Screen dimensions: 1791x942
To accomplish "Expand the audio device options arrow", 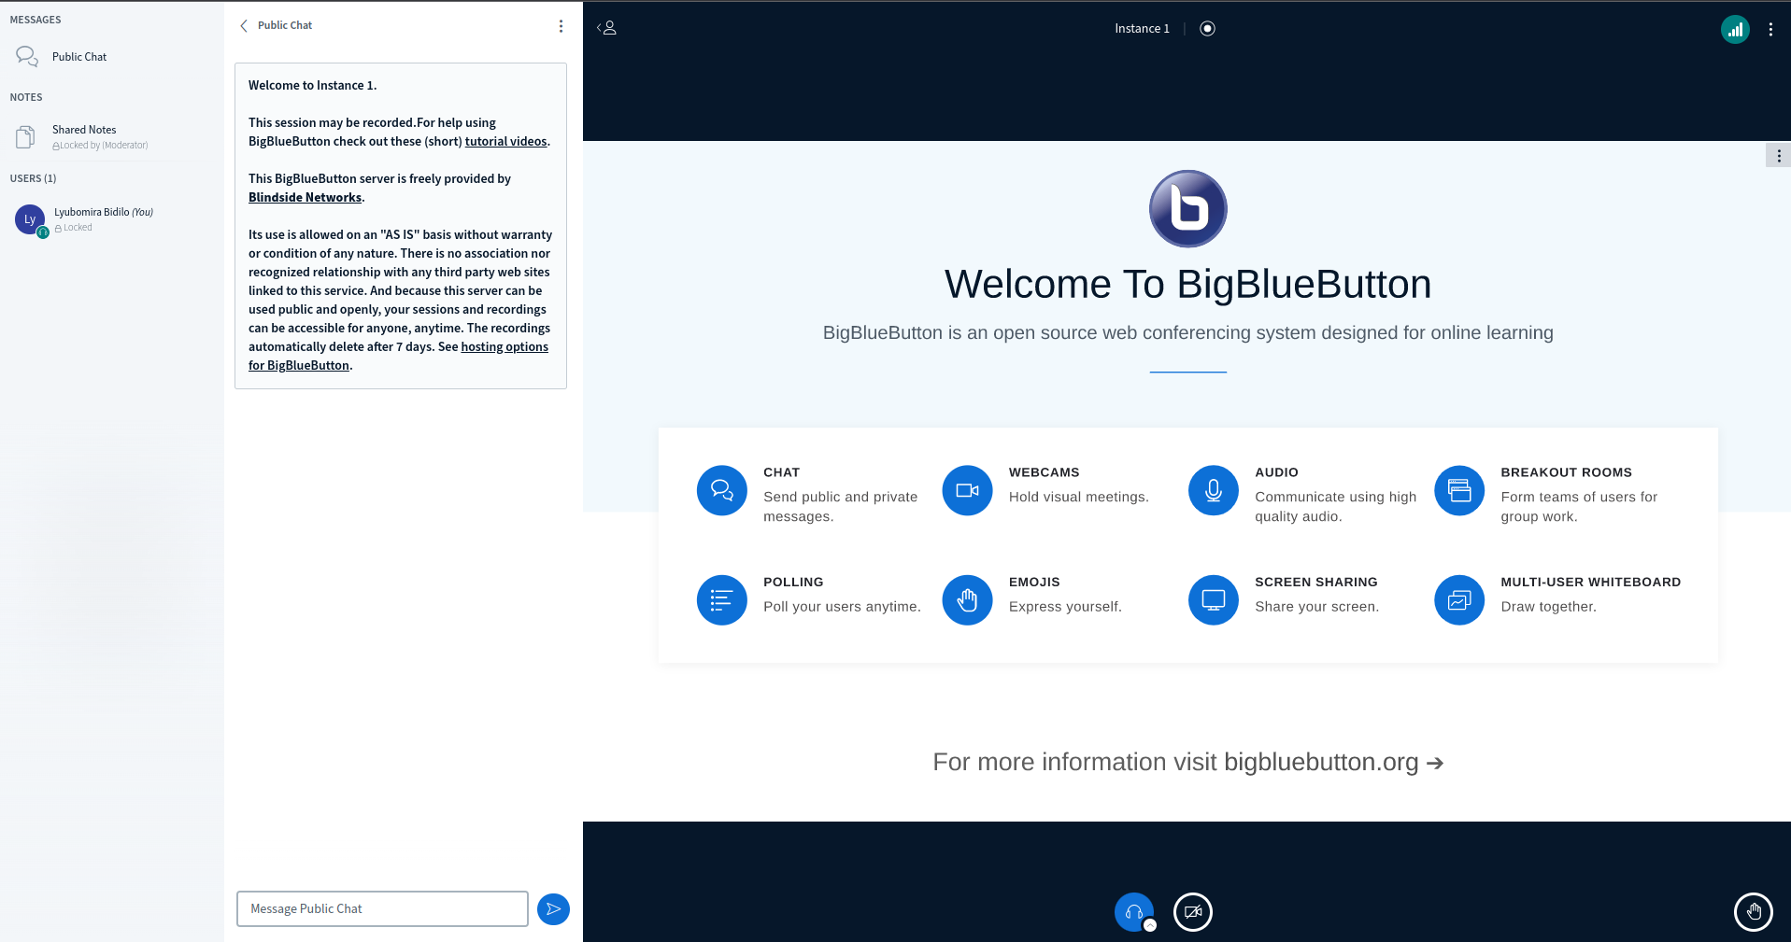I will pyautogui.click(x=1150, y=925).
